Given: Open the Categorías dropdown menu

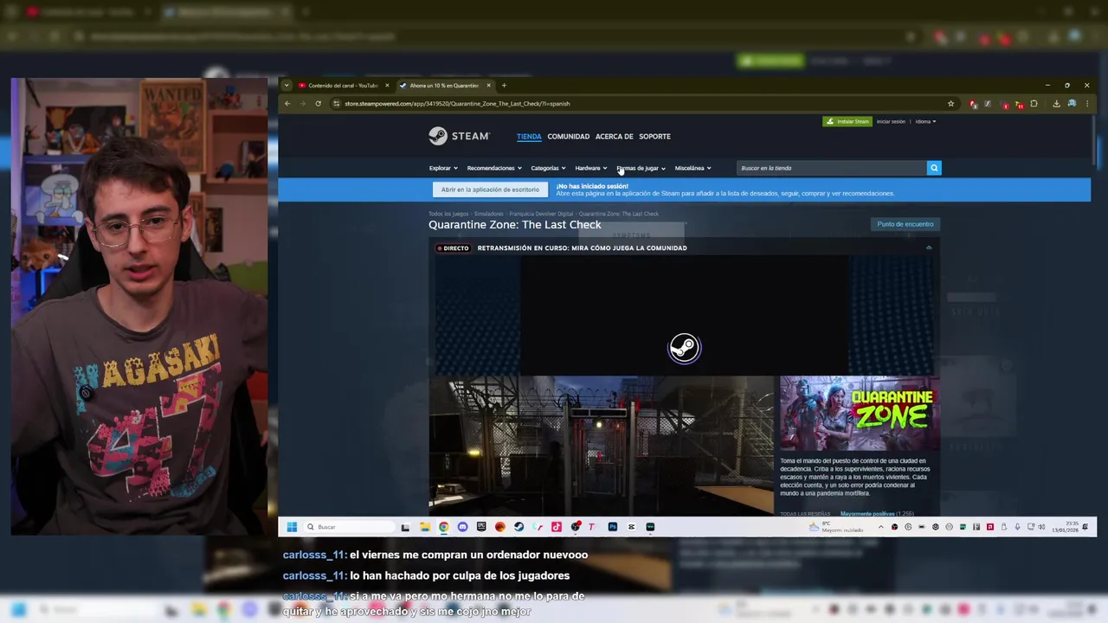Looking at the screenshot, I should (x=548, y=168).
